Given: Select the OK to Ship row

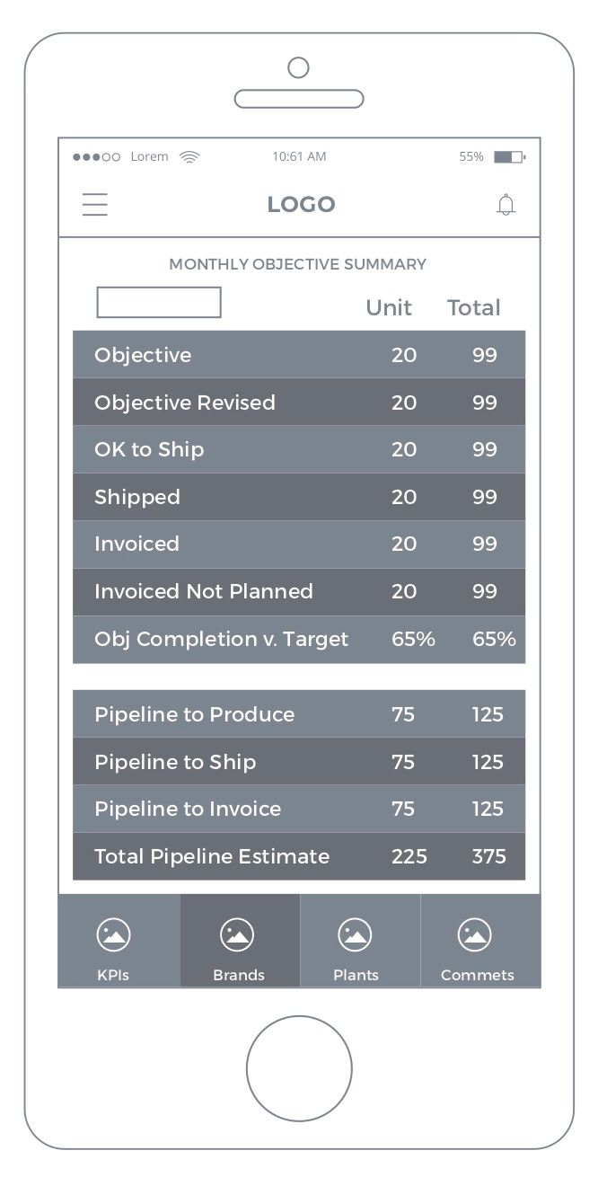Looking at the screenshot, I should 298,449.
